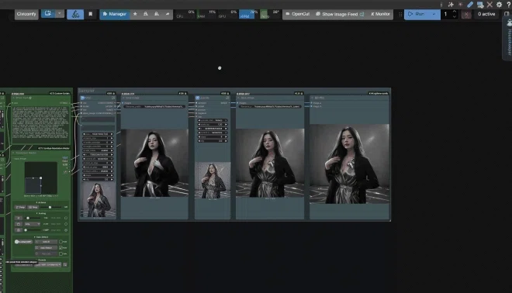This screenshot has height=293, width=512.
Task: Open the Manager menu
Action: 115,14
